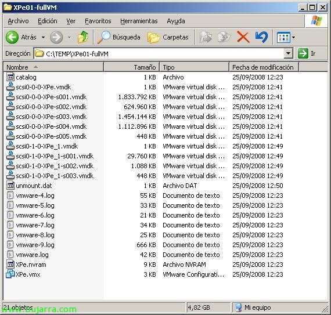Expand the address bar dropdown arrow

(289, 53)
